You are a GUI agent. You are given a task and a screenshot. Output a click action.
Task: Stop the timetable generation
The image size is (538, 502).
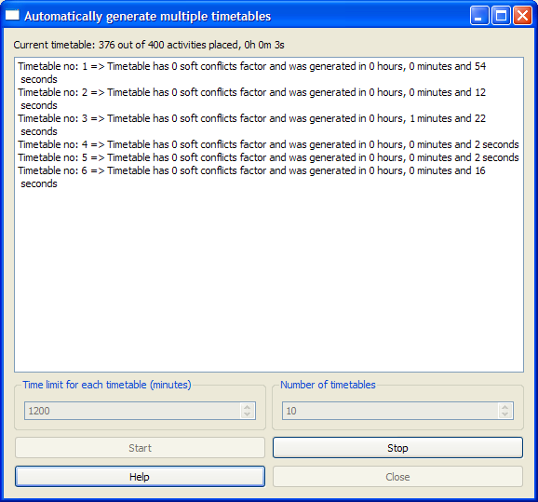click(397, 448)
